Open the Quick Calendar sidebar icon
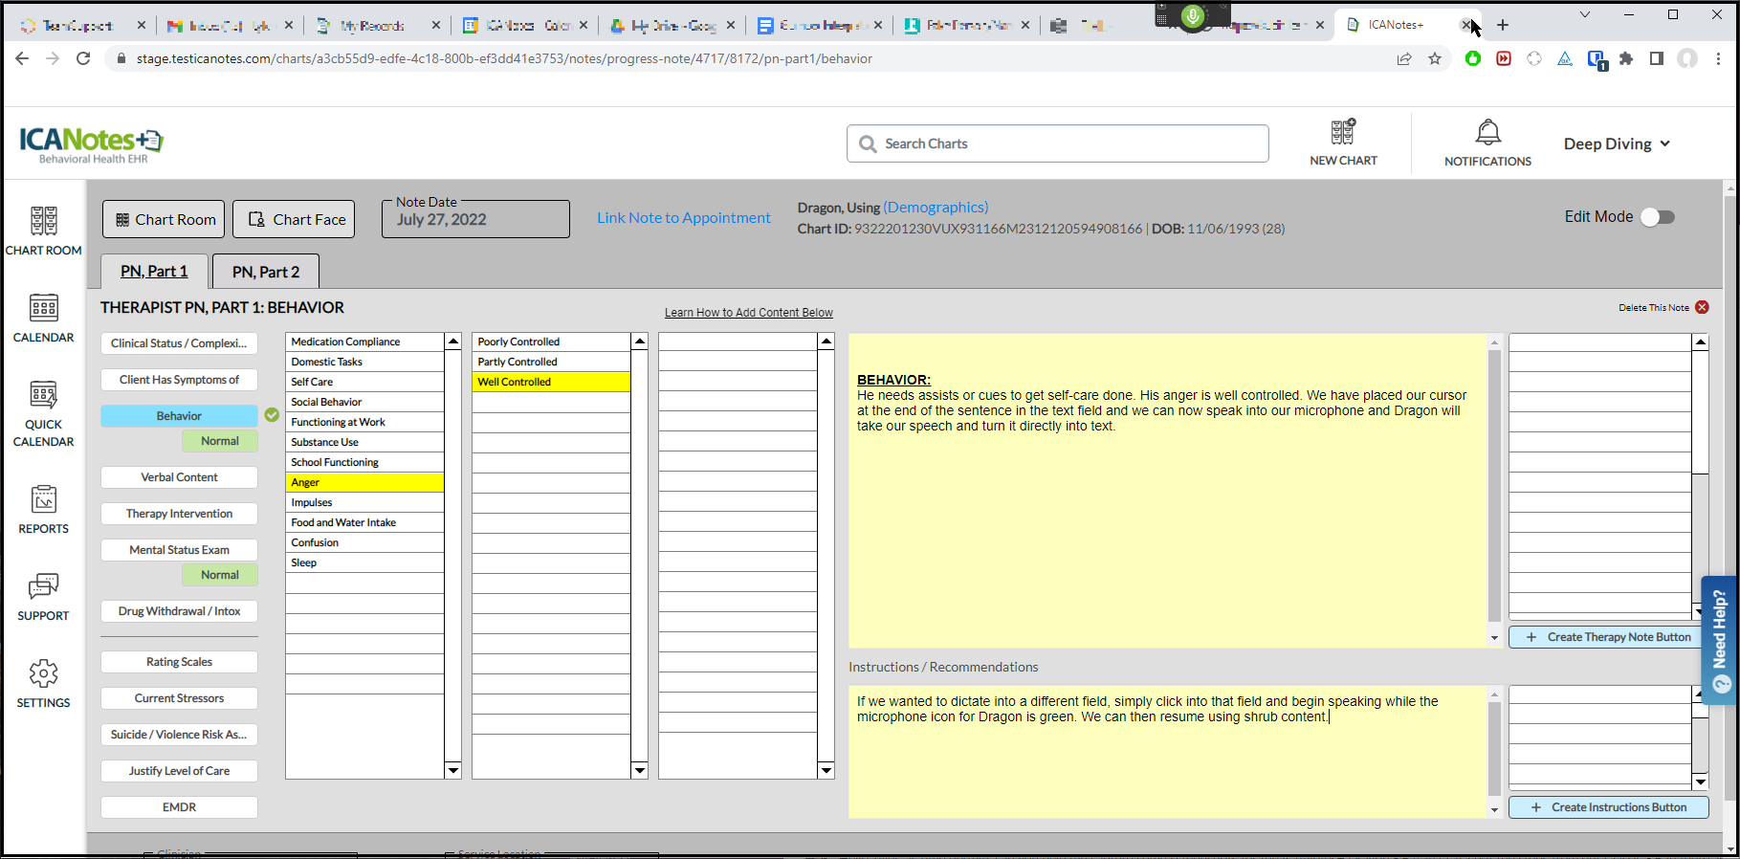The height and width of the screenshot is (859, 1740). (x=43, y=395)
